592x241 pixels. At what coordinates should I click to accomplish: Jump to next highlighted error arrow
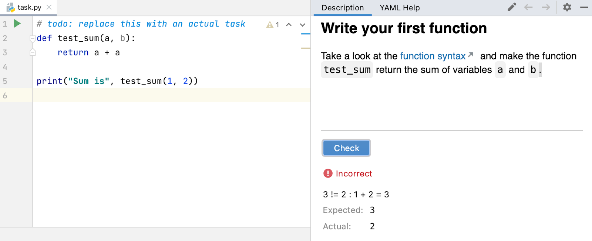(303, 25)
